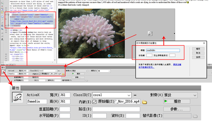Click Recent Snippets icon in coding toolbar
Screen dimensions: 212x123
[2, 25]
